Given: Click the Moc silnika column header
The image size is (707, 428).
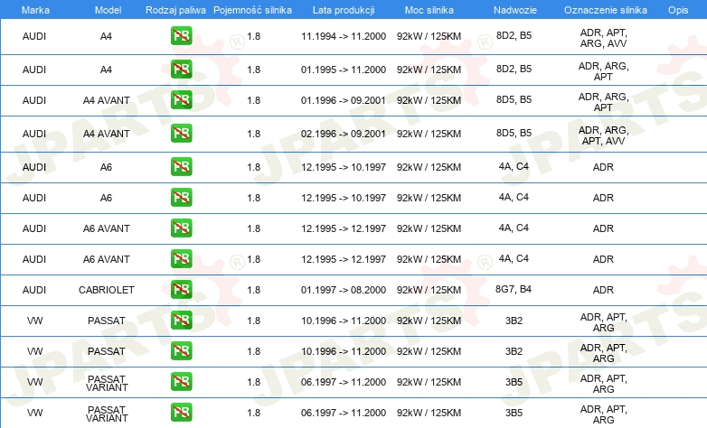Looking at the screenshot, I should click(x=429, y=10).
